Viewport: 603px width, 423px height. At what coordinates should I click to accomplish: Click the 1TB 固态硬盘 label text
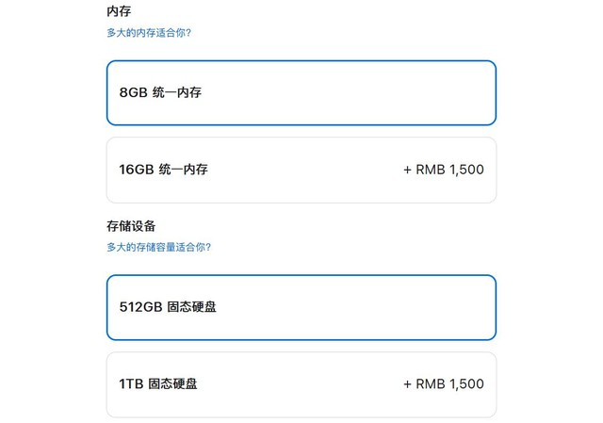(158, 384)
